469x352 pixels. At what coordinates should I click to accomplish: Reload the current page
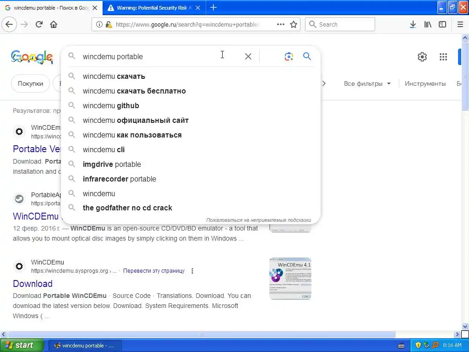point(39,24)
